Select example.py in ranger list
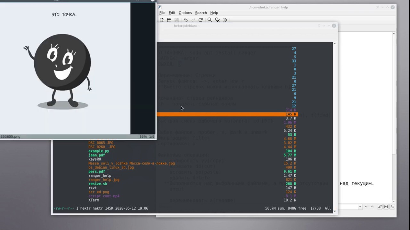The image size is (410, 230). pyautogui.click(x=99, y=151)
